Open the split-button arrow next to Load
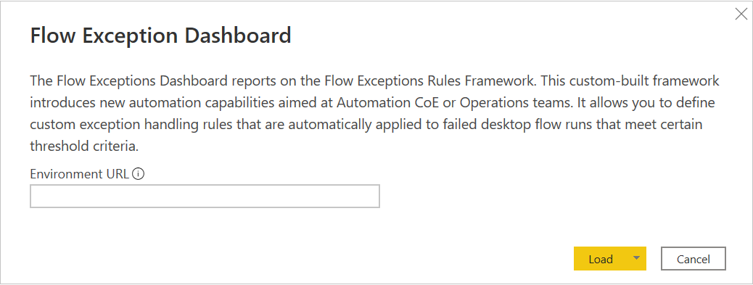 coord(636,259)
